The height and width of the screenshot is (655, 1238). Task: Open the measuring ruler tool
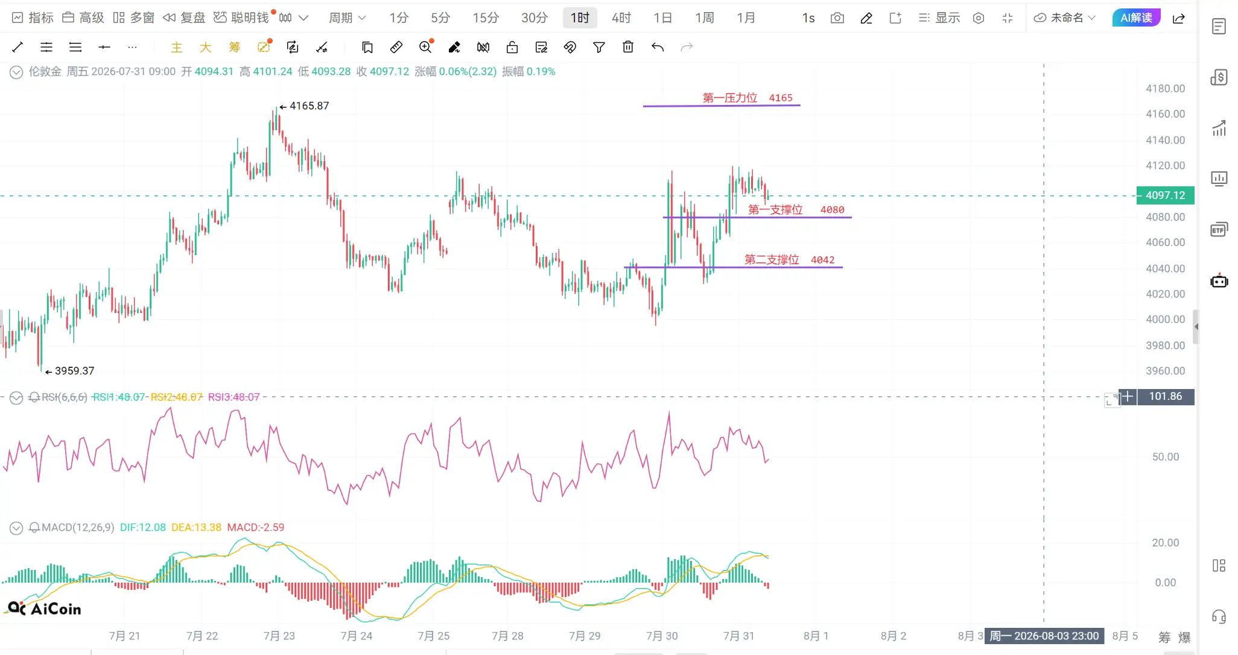396,47
